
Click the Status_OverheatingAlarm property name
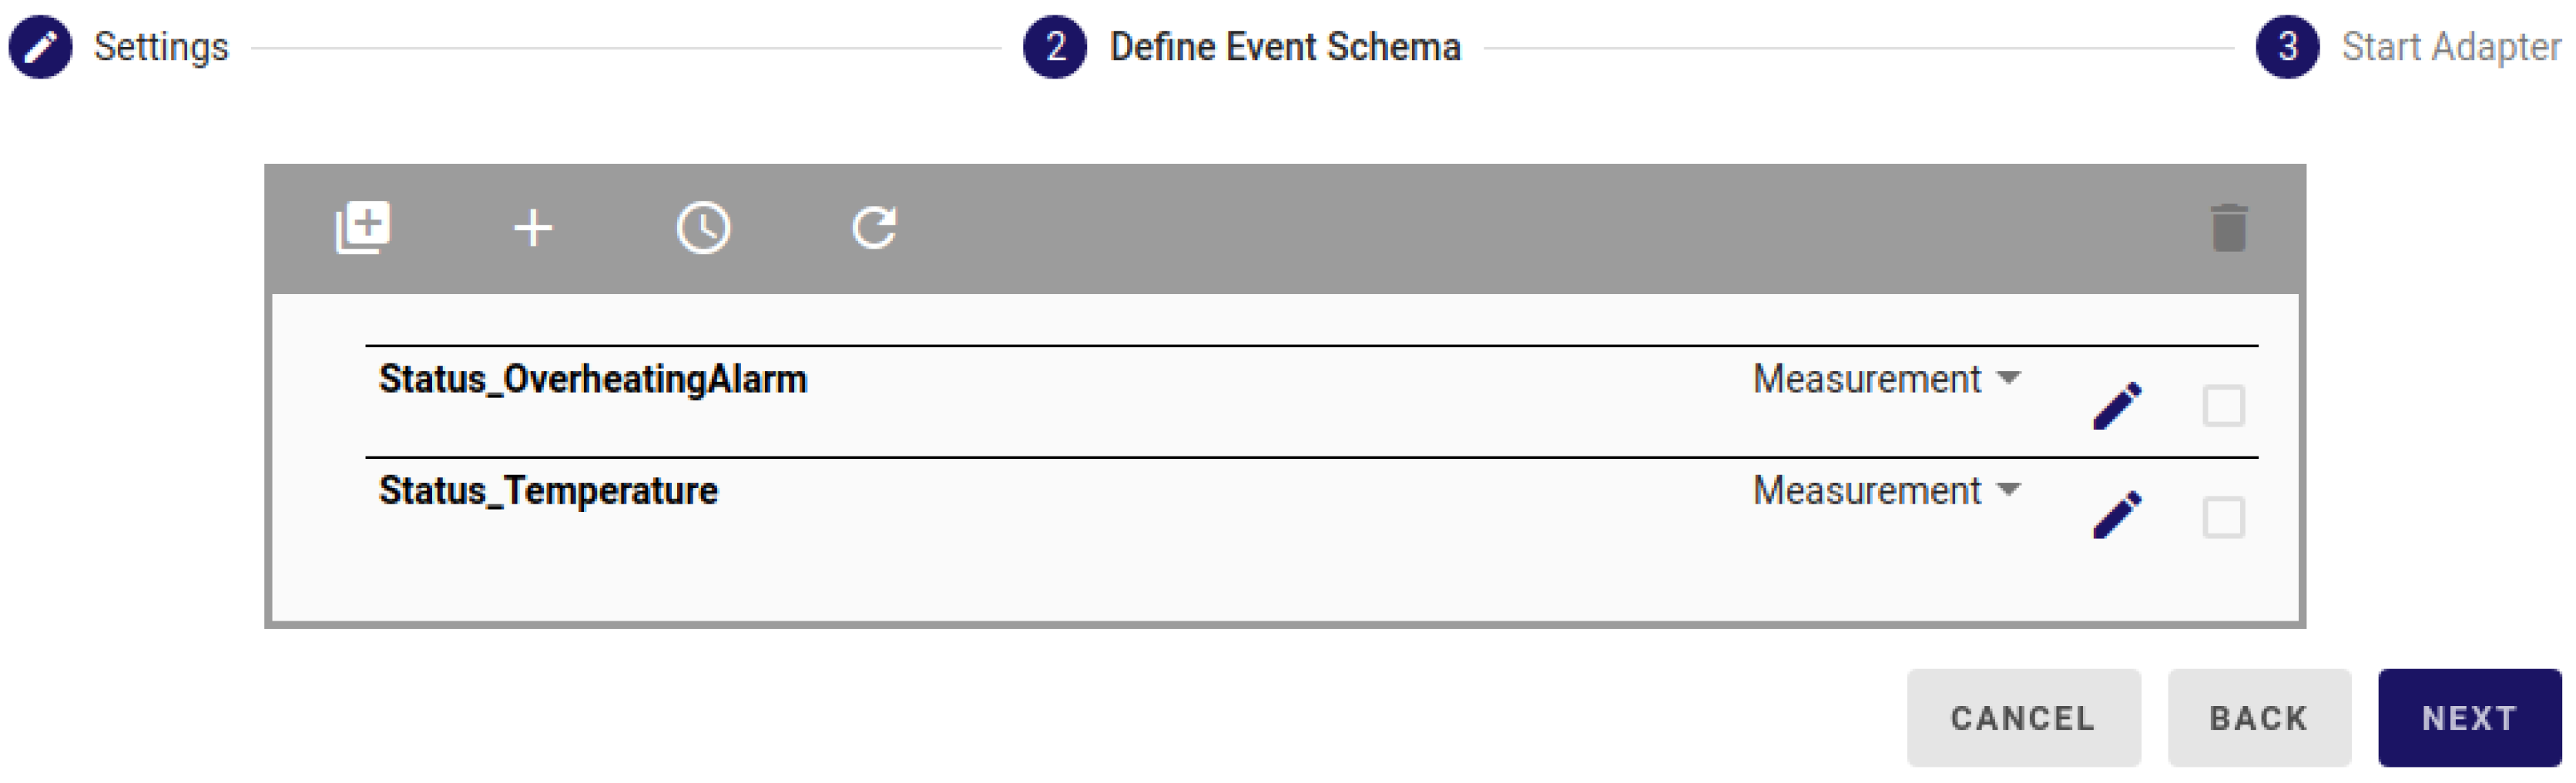[x=593, y=380]
